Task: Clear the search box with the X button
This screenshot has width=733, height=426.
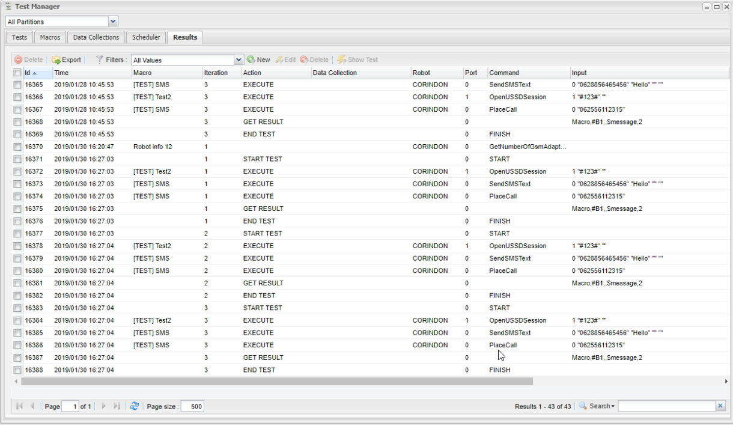Action: (720, 407)
